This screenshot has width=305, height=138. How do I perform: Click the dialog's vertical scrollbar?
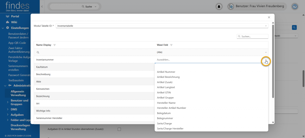pyautogui.click(x=273, y=60)
